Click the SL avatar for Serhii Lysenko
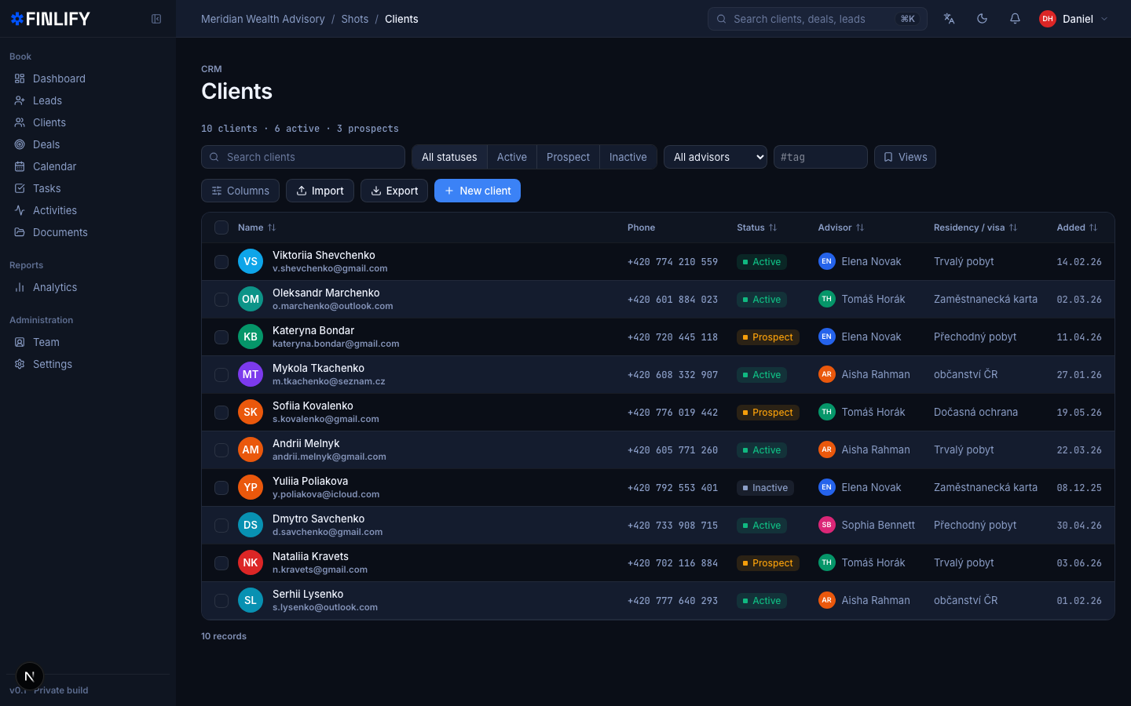The width and height of the screenshot is (1131, 706). tap(251, 600)
